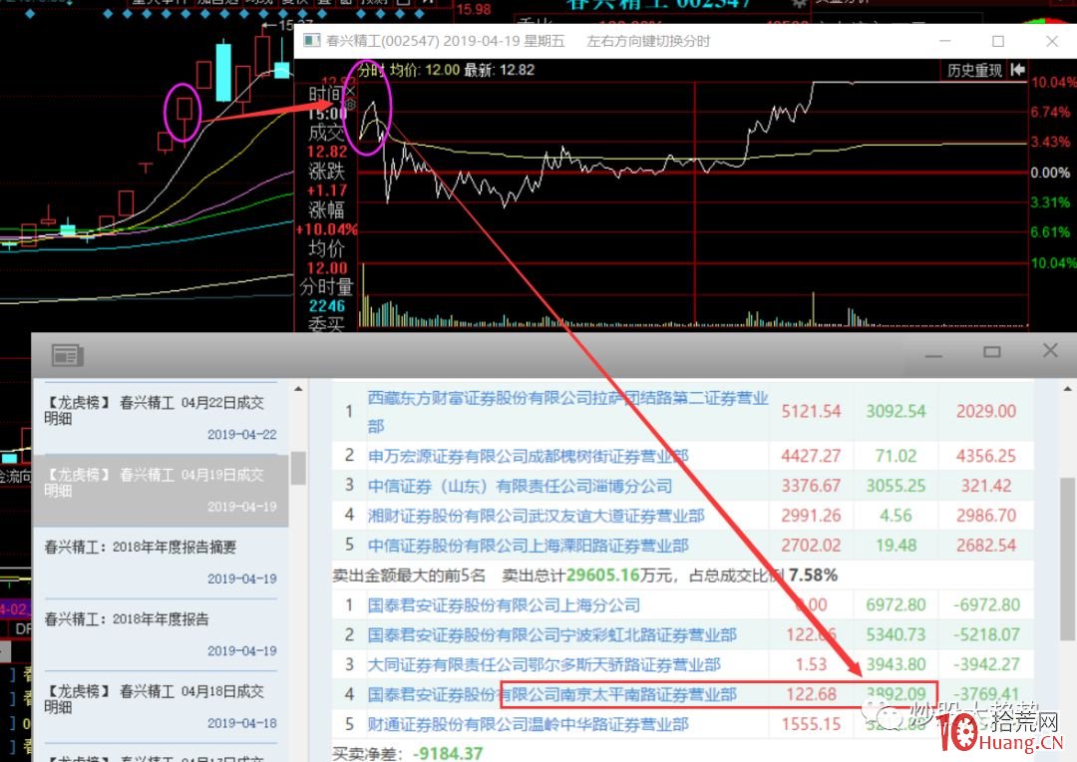Screen dimensions: 1077x762
Task: Click the sell amount 3092.54
Action: [x=896, y=412]
